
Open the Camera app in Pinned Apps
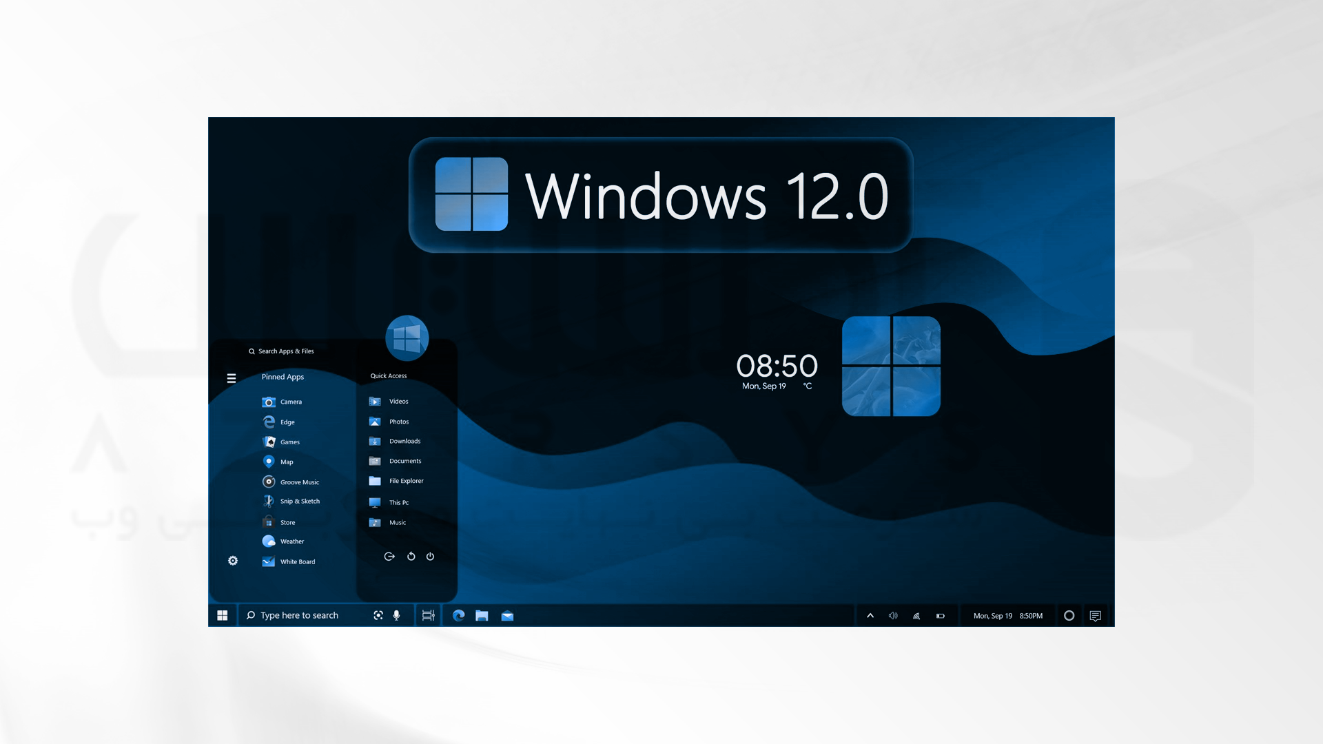282,402
